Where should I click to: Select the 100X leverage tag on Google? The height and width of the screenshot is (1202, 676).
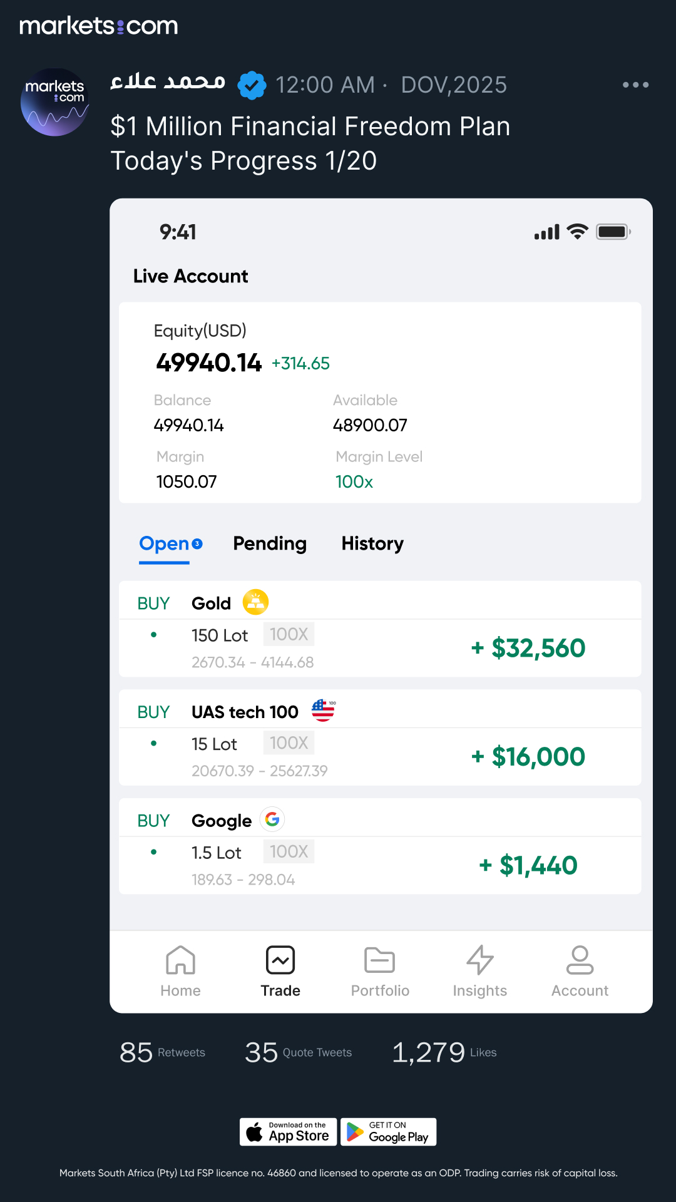[x=289, y=851]
